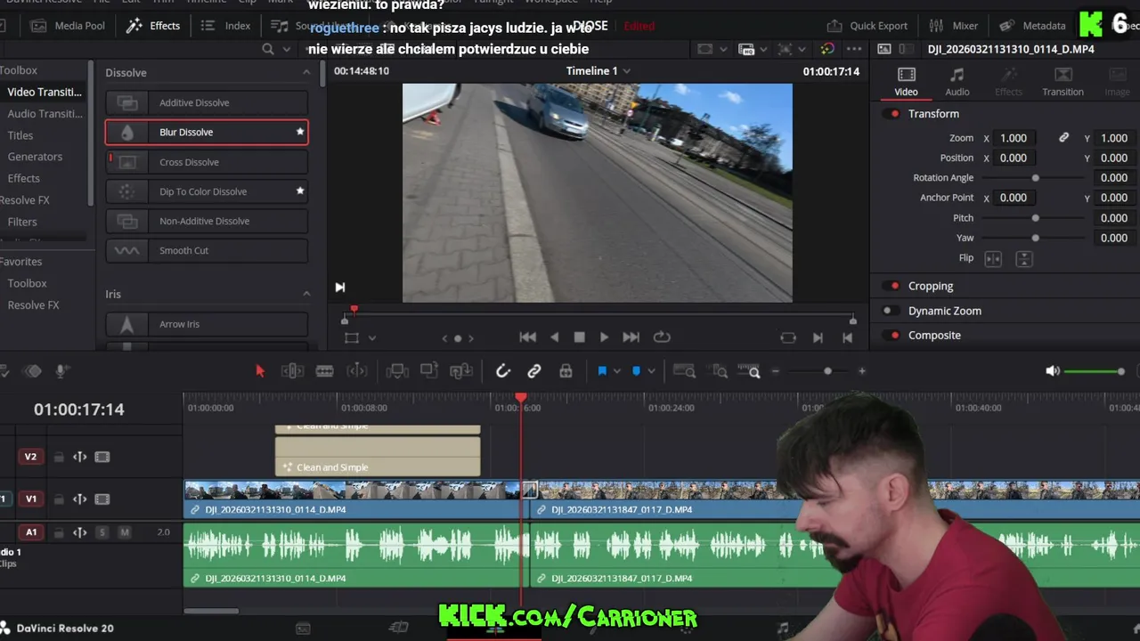Add a blue flag to the clip
This screenshot has width=1140, height=641.
click(x=602, y=371)
